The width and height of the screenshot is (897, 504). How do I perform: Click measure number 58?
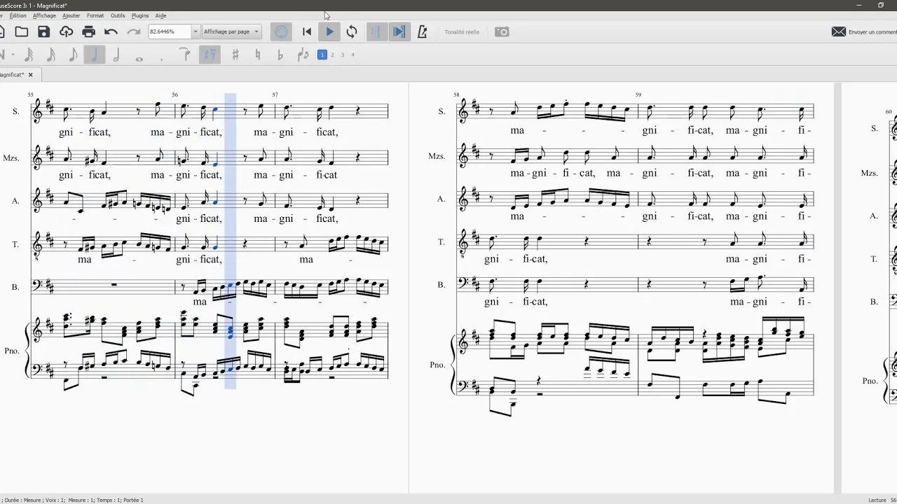[456, 94]
